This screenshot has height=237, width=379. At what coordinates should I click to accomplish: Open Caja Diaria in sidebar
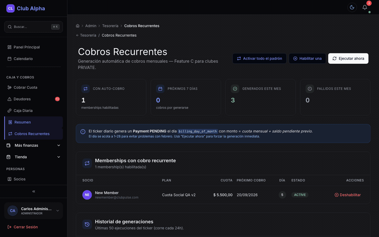tap(34, 111)
